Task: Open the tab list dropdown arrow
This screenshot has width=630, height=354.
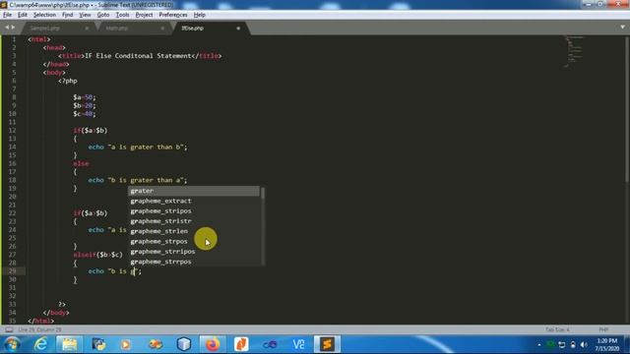Action: point(622,28)
